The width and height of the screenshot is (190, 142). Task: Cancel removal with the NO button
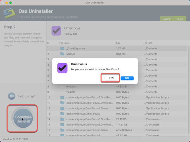(x=127, y=78)
